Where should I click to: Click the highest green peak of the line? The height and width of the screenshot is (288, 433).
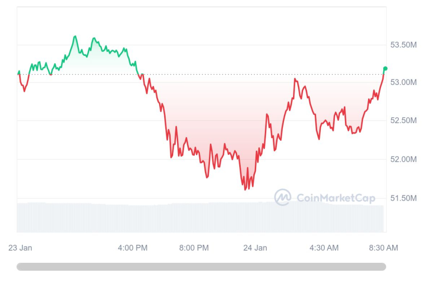76,36
